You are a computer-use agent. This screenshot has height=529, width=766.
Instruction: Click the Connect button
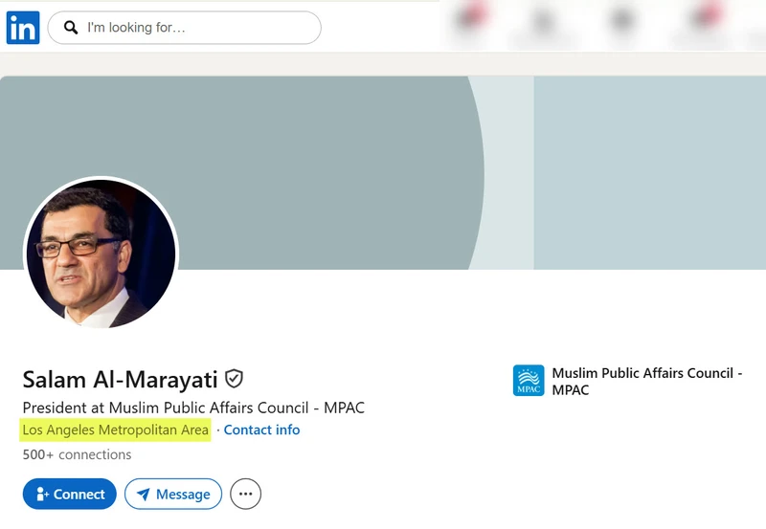tap(69, 494)
